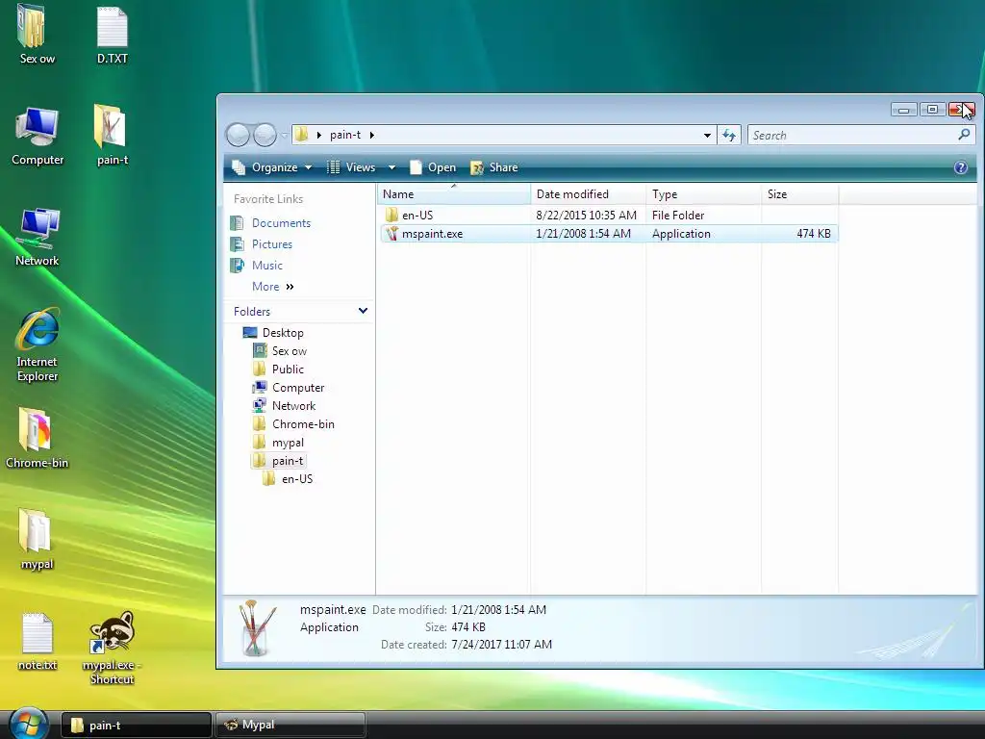
Task: Sort by the Type column header
Action: [x=703, y=194]
